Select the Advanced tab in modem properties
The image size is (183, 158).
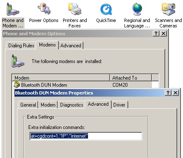point(98,104)
